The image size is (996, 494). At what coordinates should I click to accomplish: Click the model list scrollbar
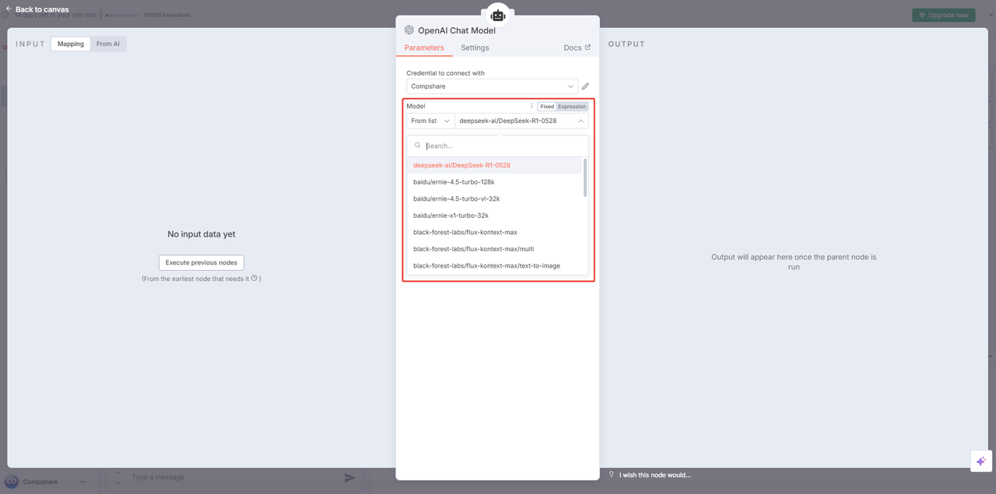[585, 178]
